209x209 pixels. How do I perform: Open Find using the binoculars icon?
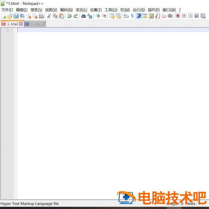pyautogui.click(x=84, y=16)
